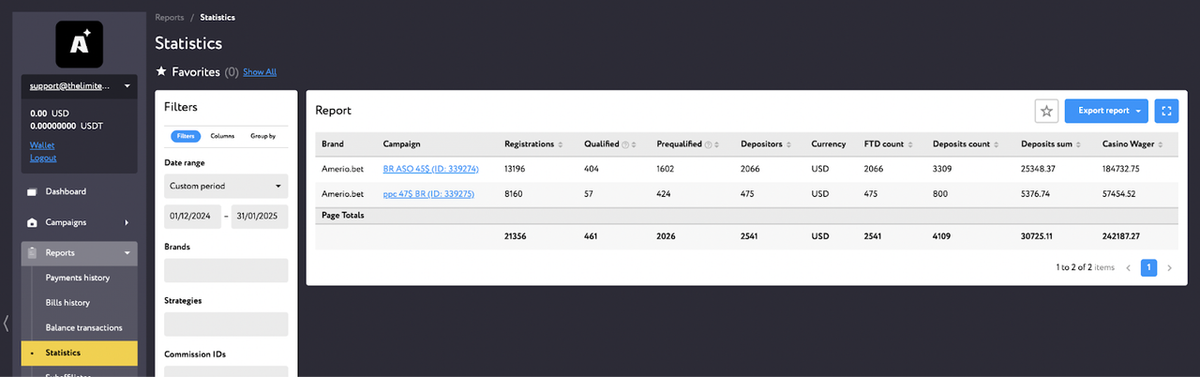
Task: Go to pagination page 1
Action: click(1148, 267)
